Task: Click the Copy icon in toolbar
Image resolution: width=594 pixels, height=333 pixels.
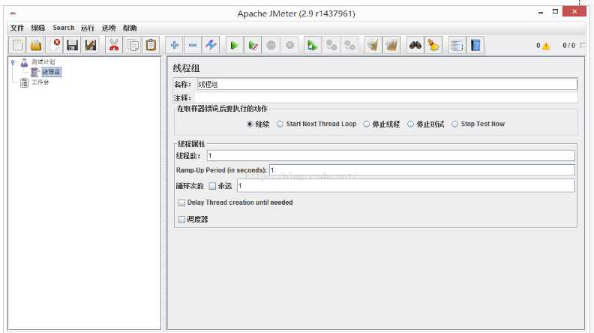Action: [x=133, y=46]
